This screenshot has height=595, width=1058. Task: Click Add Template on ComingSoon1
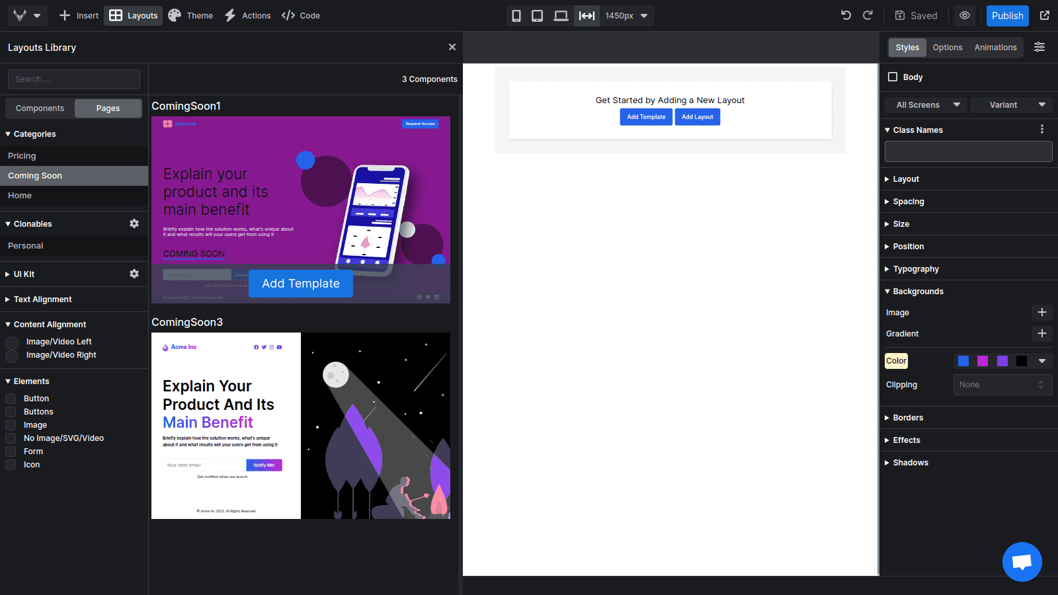(301, 284)
